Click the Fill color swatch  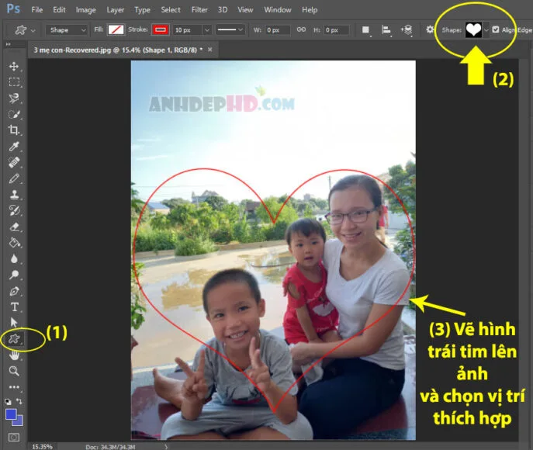click(x=116, y=30)
